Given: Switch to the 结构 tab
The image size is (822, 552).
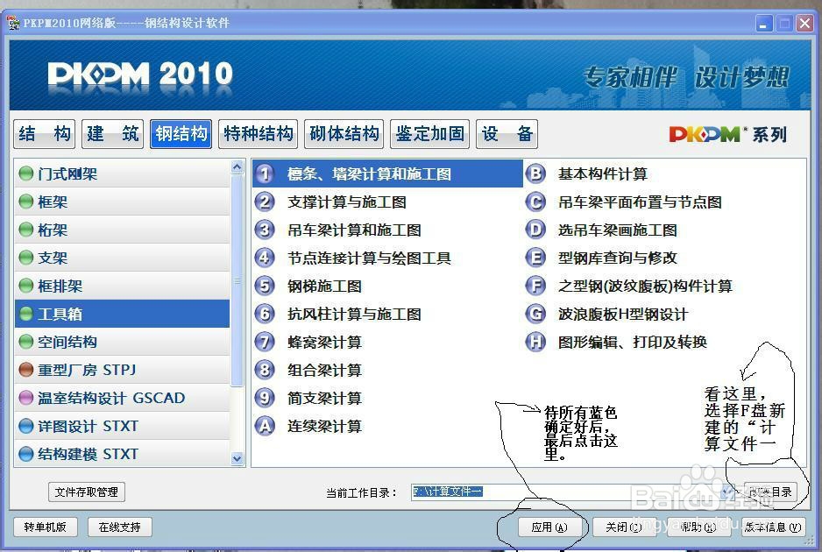Looking at the screenshot, I should tap(45, 134).
